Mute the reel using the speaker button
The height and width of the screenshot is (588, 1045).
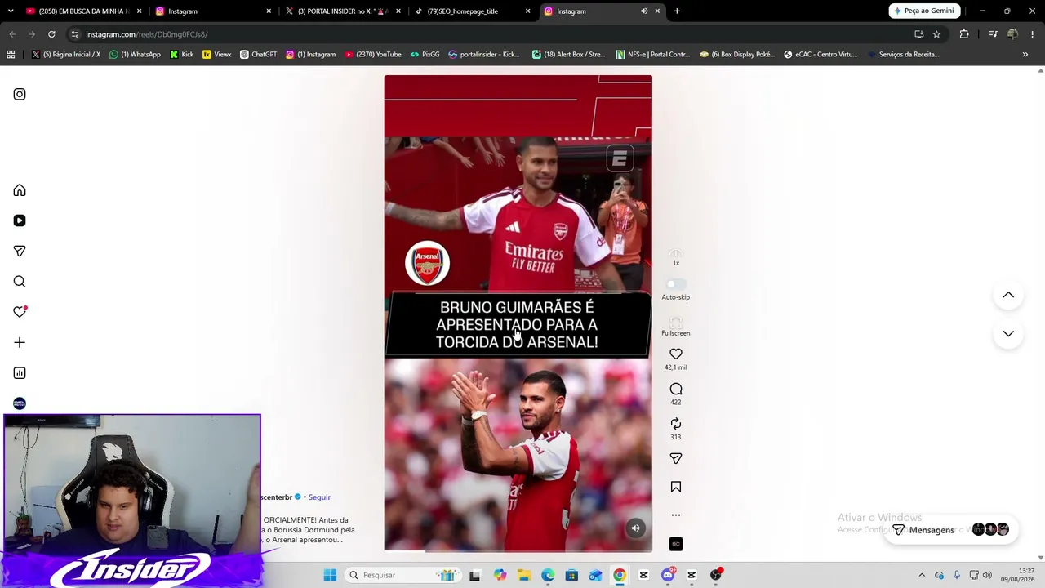click(636, 528)
